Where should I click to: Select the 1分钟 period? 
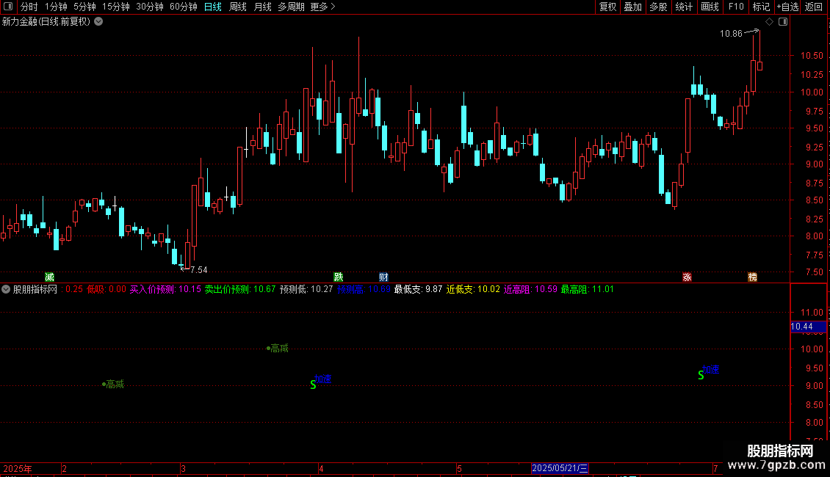point(56,7)
